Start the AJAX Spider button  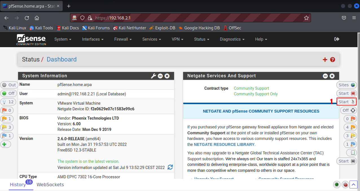click(346, 161)
